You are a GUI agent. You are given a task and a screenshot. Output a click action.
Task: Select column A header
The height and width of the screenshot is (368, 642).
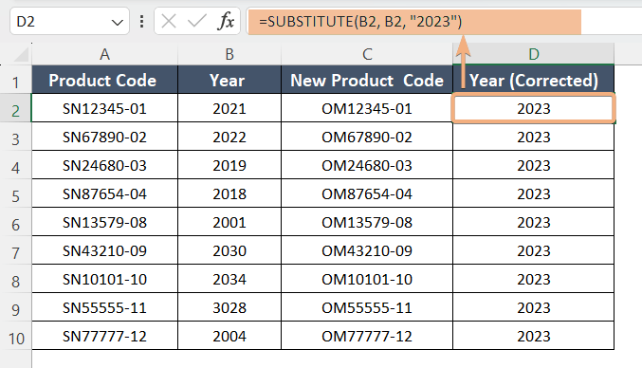pyautogui.click(x=105, y=54)
